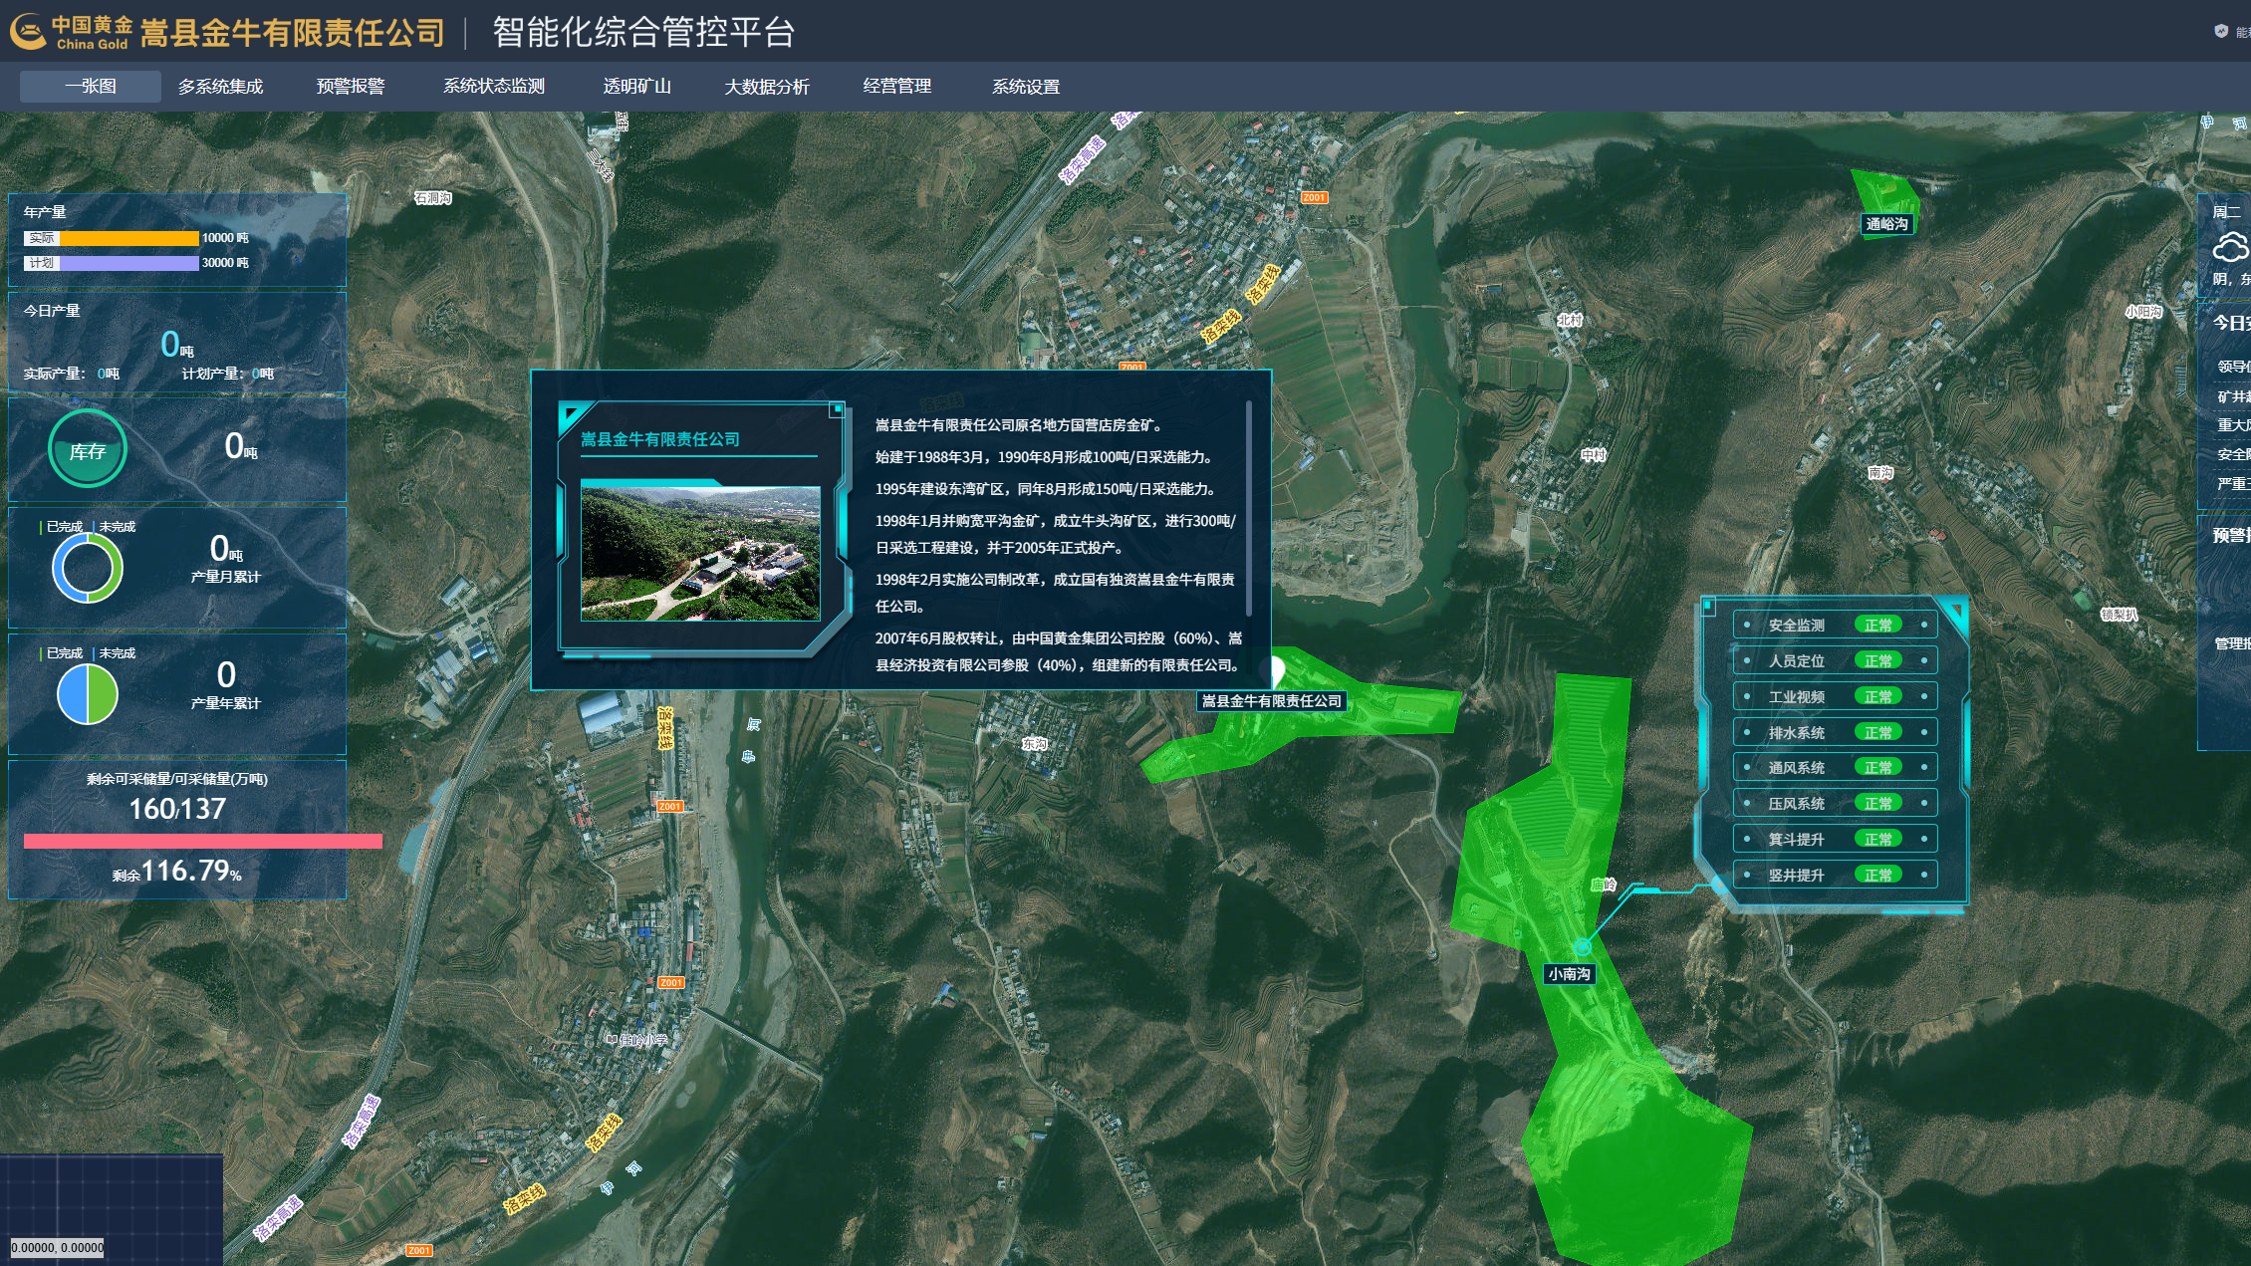Toggle 已完成 legend in 产量年累计 chart

[62, 653]
